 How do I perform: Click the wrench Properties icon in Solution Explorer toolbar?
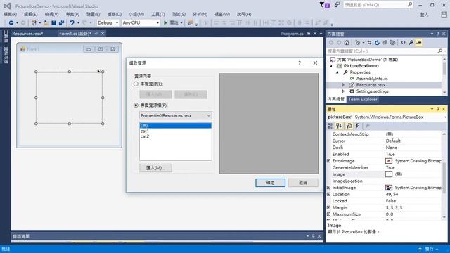point(411,43)
